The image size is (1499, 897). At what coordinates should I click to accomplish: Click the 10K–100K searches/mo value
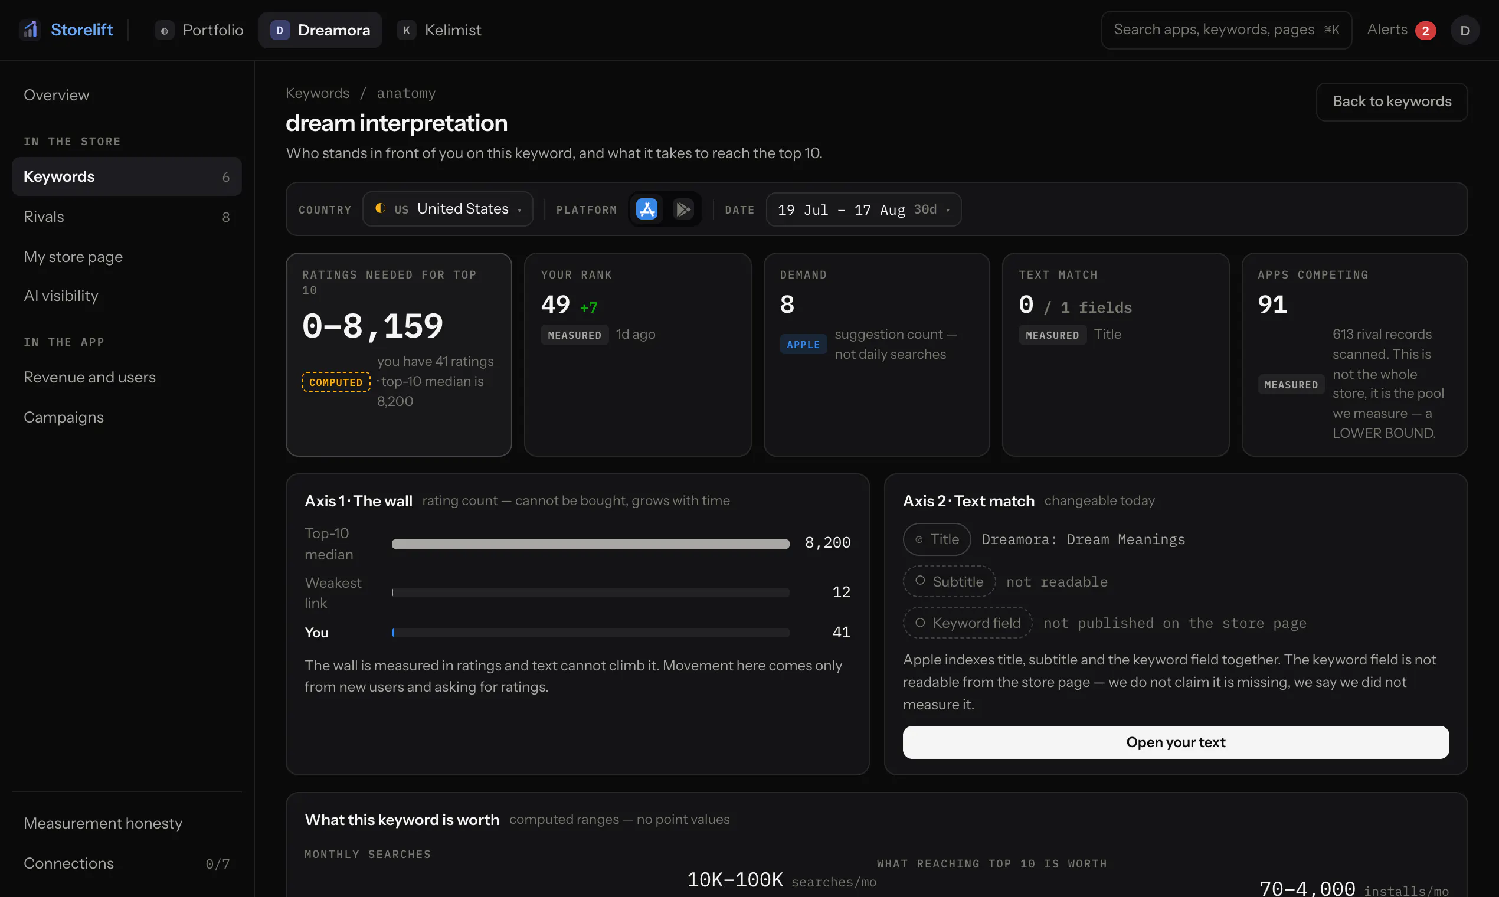point(781,880)
